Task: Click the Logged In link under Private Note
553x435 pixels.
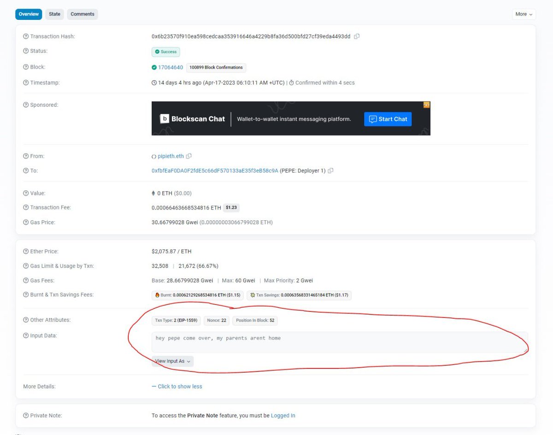Action: coord(283,415)
